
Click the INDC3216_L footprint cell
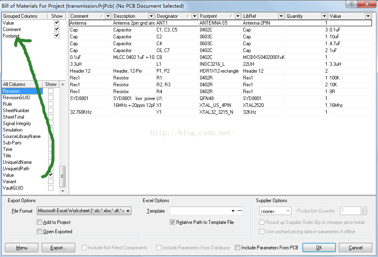pyautogui.click(x=220, y=64)
